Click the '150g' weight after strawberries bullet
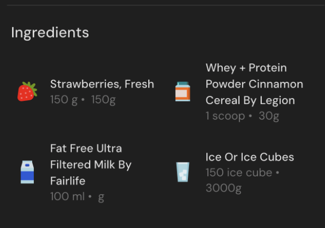Image resolution: width=325 pixels, height=228 pixels. coord(103,100)
